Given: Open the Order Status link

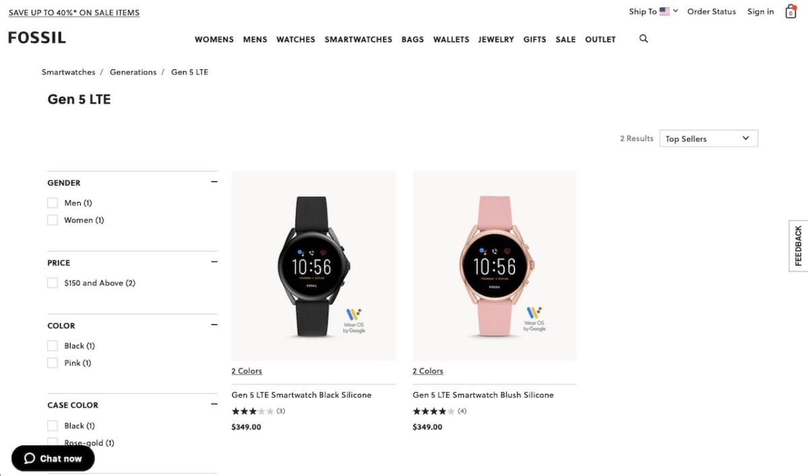Looking at the screenshot, I should (x=712, y=11).
